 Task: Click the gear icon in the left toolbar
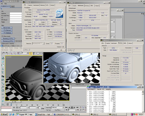click(3, 90)
